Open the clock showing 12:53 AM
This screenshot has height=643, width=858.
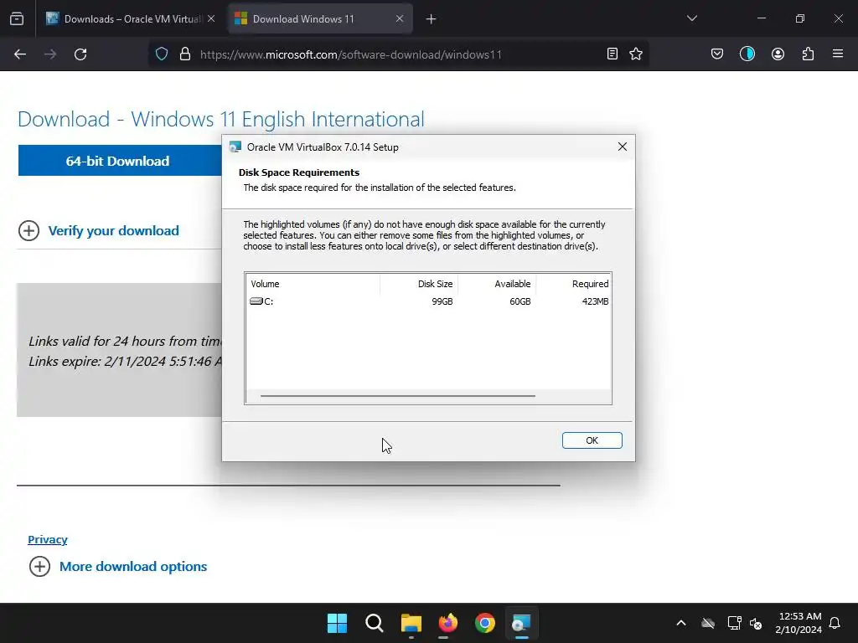tap(799, 623)
